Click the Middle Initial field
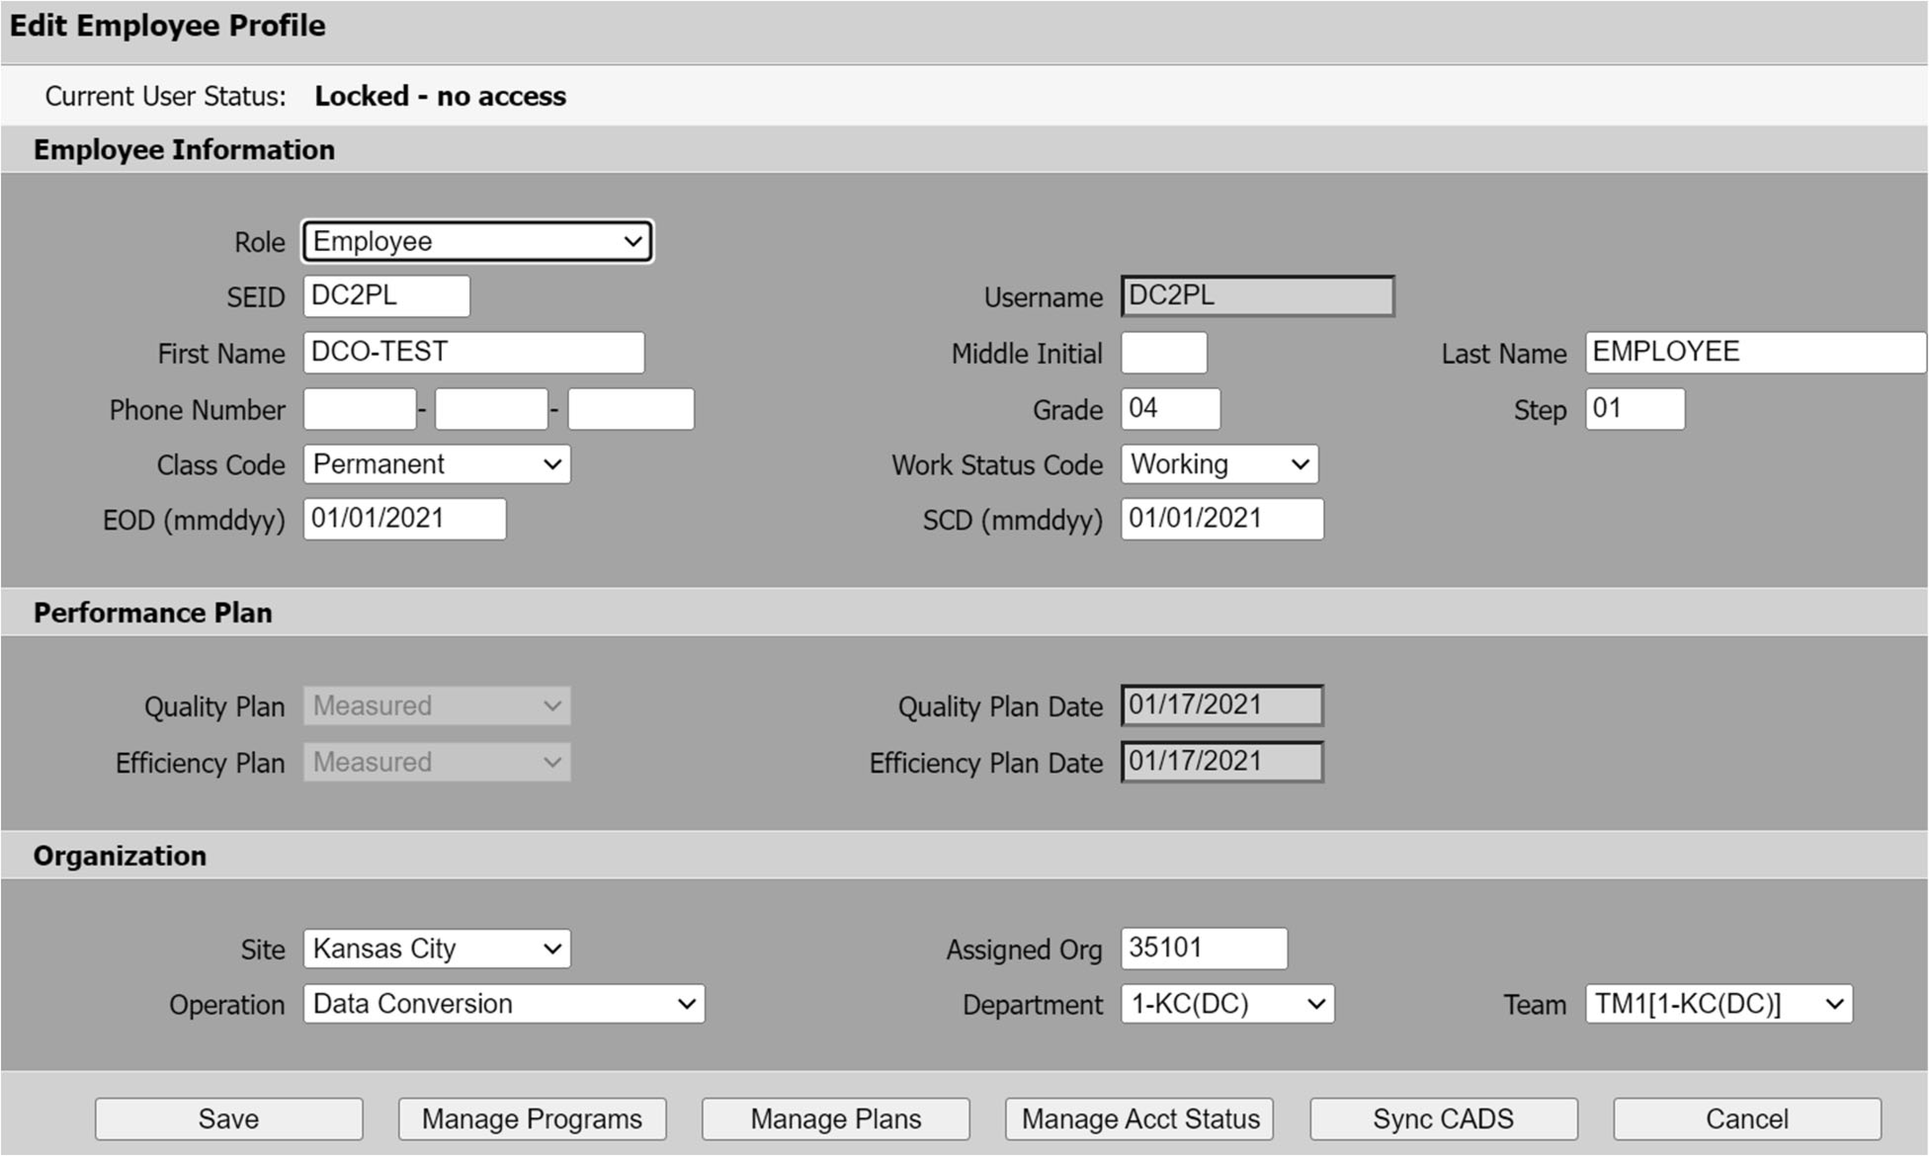This screenshot has height=1156, width=1929. 1164,352
